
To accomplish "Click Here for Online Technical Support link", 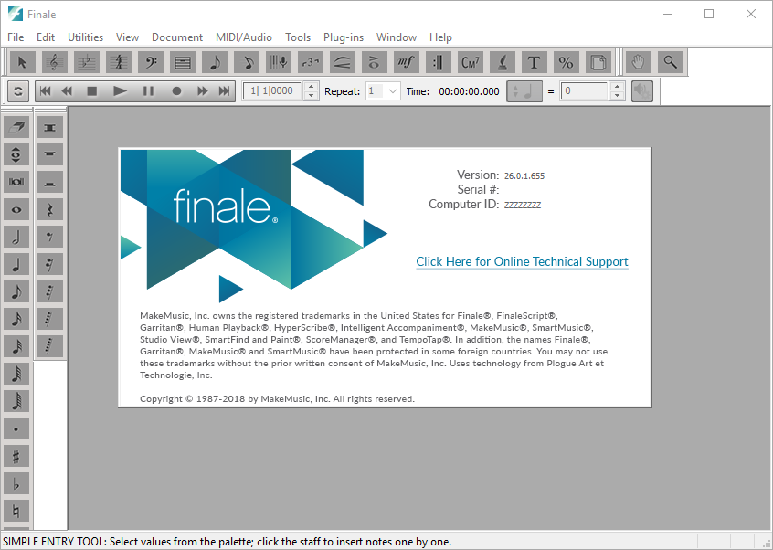I will (x=522, y=261).
